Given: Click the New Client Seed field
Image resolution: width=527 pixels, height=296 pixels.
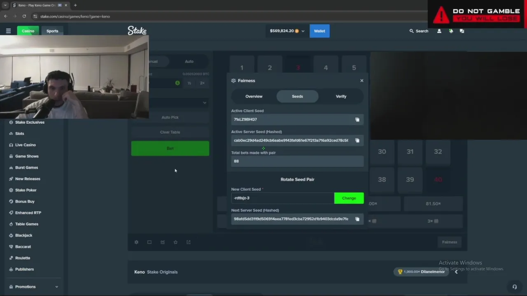Looking at the screenshot, I should [x=282, y=198].
